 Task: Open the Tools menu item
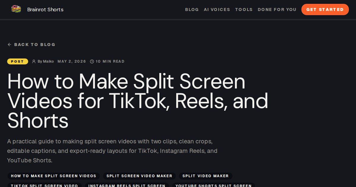point(244,9)
